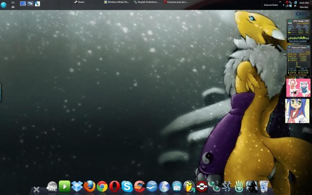Click the X icon on the dock

point(36,190)
